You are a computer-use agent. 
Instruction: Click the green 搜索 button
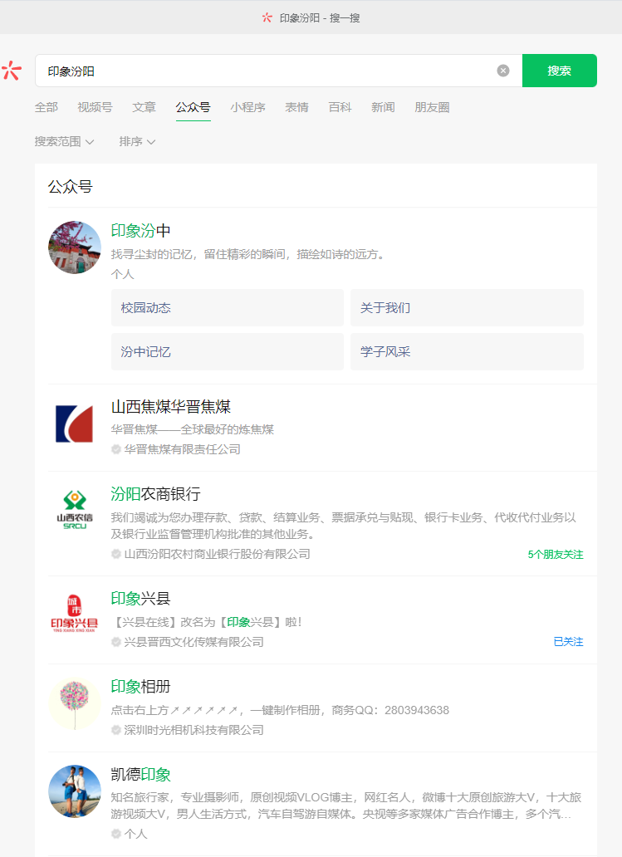point(559,71)
